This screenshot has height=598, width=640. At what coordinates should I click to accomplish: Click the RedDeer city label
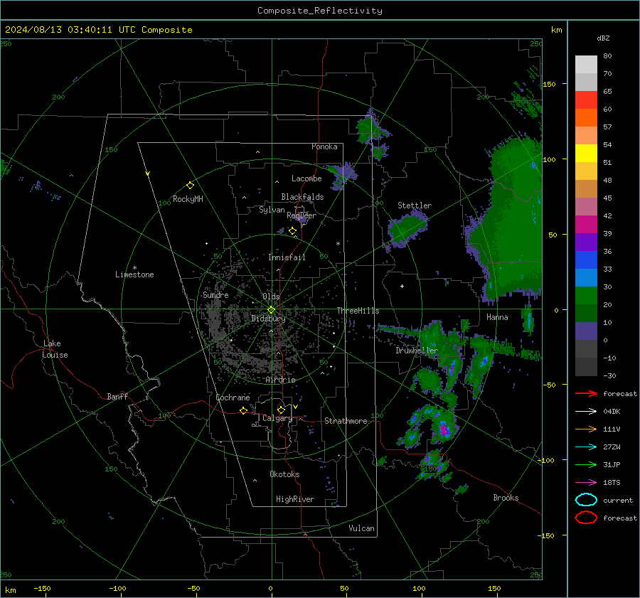click(302, 215)
